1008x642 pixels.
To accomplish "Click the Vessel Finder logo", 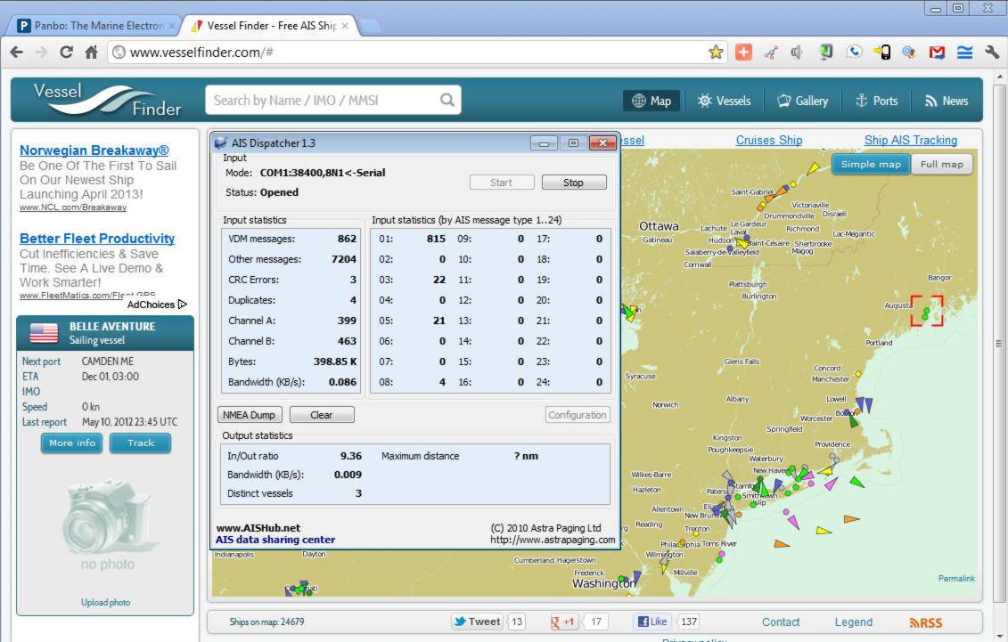I will pos(108,100).
